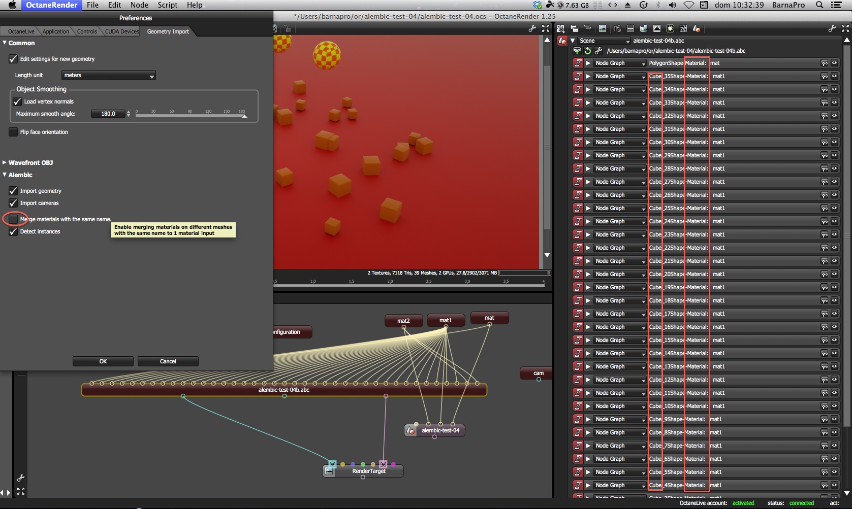This screenshot has width=852, height=509.
Task: Click wrench icon beside the alembic file path
Action: pyautogui.click(x=598, y=51)
